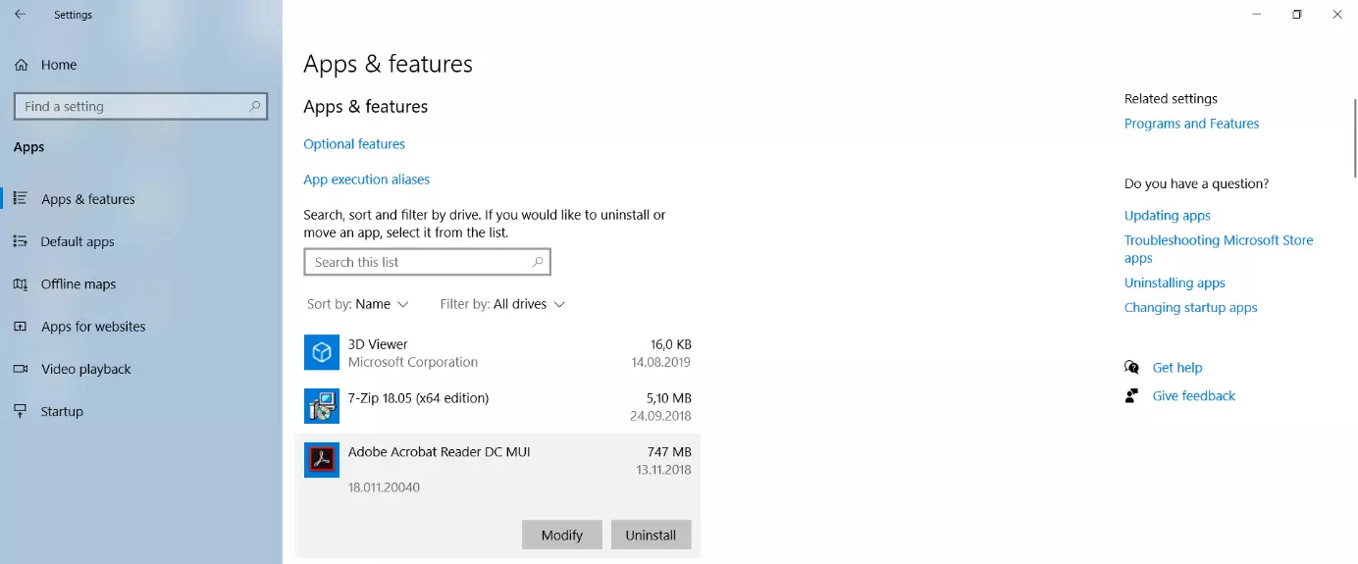Click the Startup sidebar icon

20,411
